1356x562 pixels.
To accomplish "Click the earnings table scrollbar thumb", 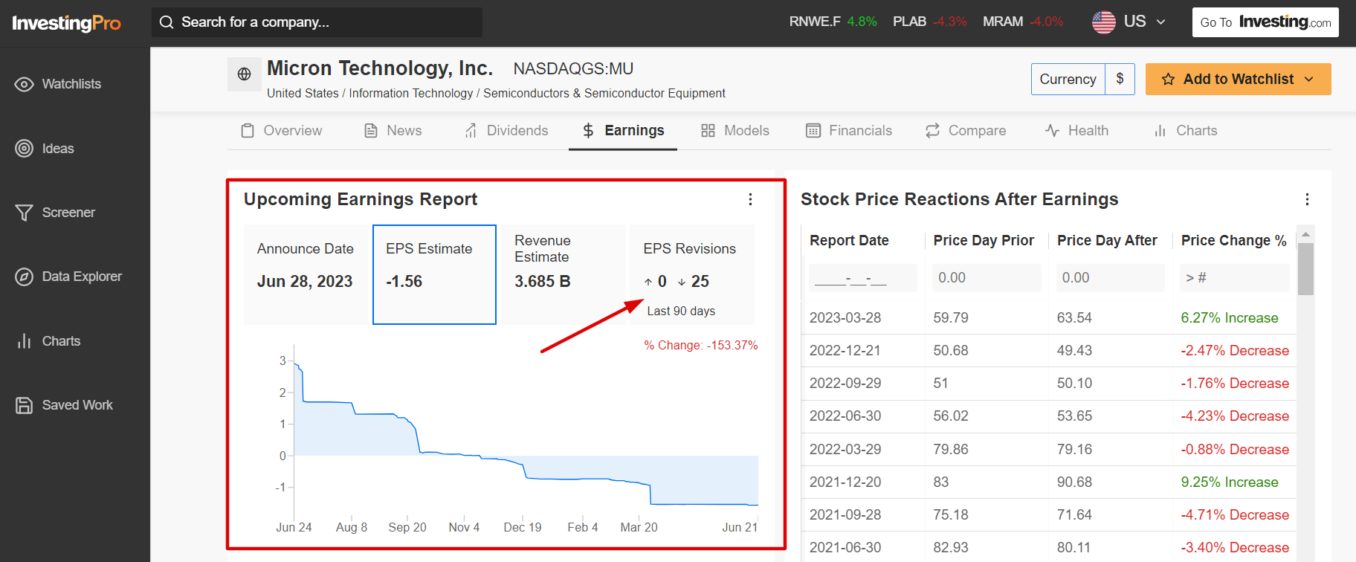I will (1305, 268).
